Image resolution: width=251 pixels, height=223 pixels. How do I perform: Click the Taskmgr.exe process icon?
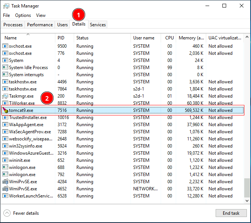5,96
